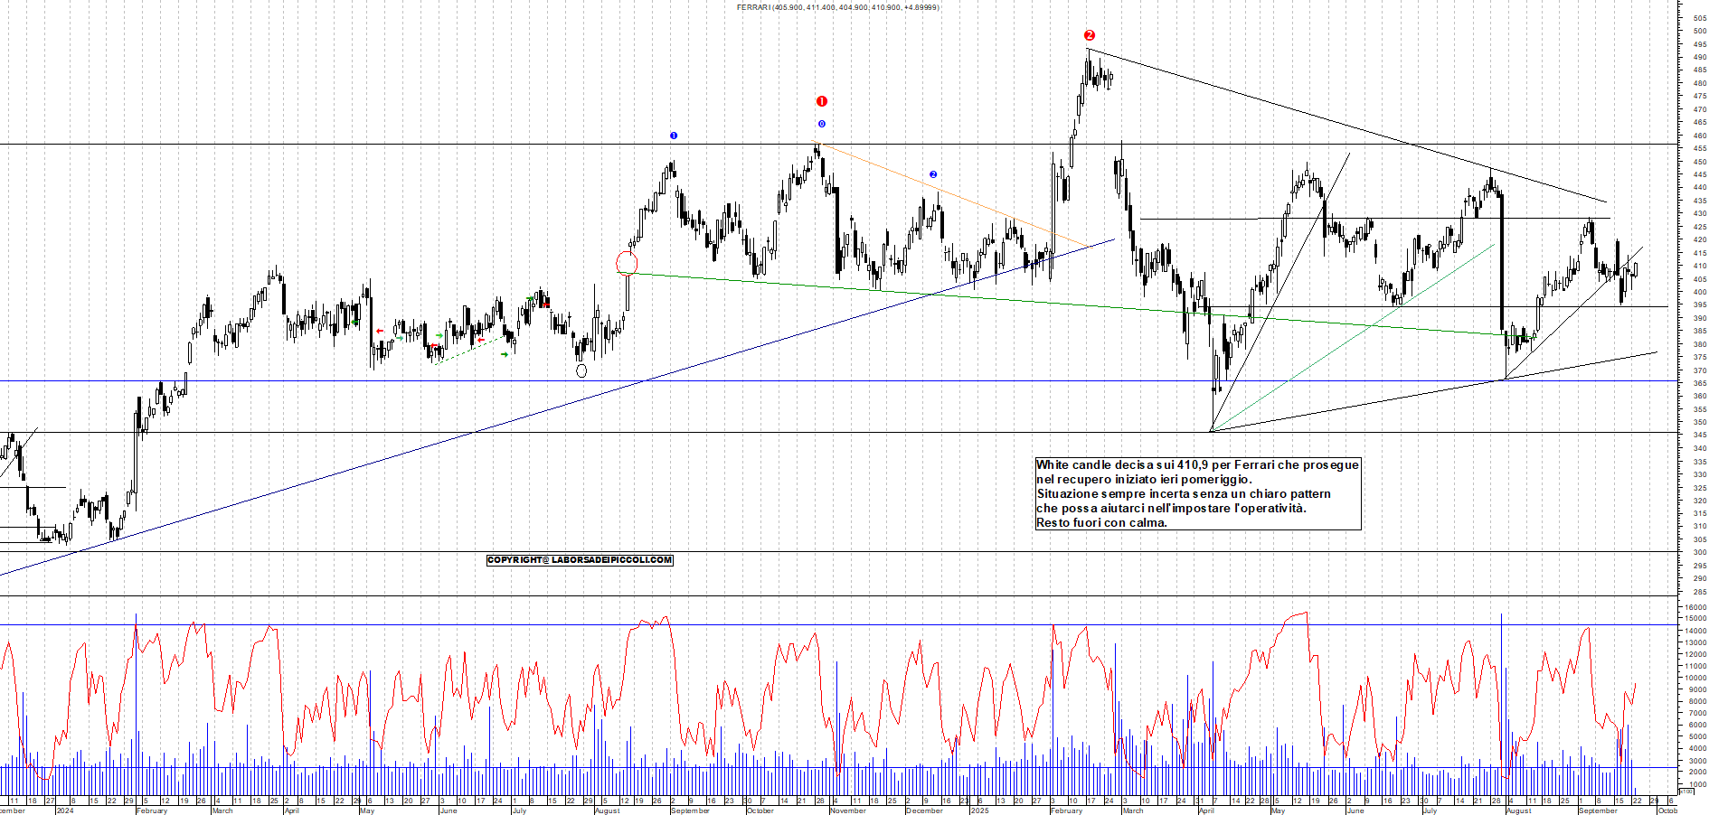
Task: Click the blue marker 2 above the orange trendline
Action: click(x=933, y=174)
